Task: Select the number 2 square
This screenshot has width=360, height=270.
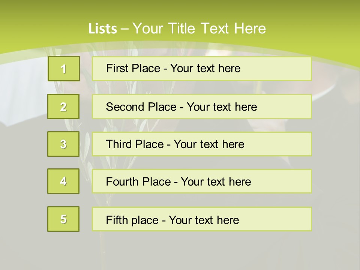Action: (x=63, y=106)
